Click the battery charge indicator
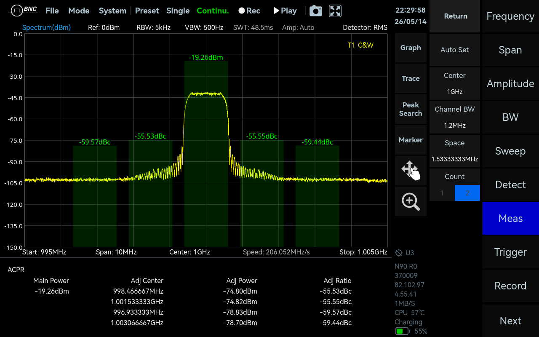539x337 pixels. coord(402,331)
